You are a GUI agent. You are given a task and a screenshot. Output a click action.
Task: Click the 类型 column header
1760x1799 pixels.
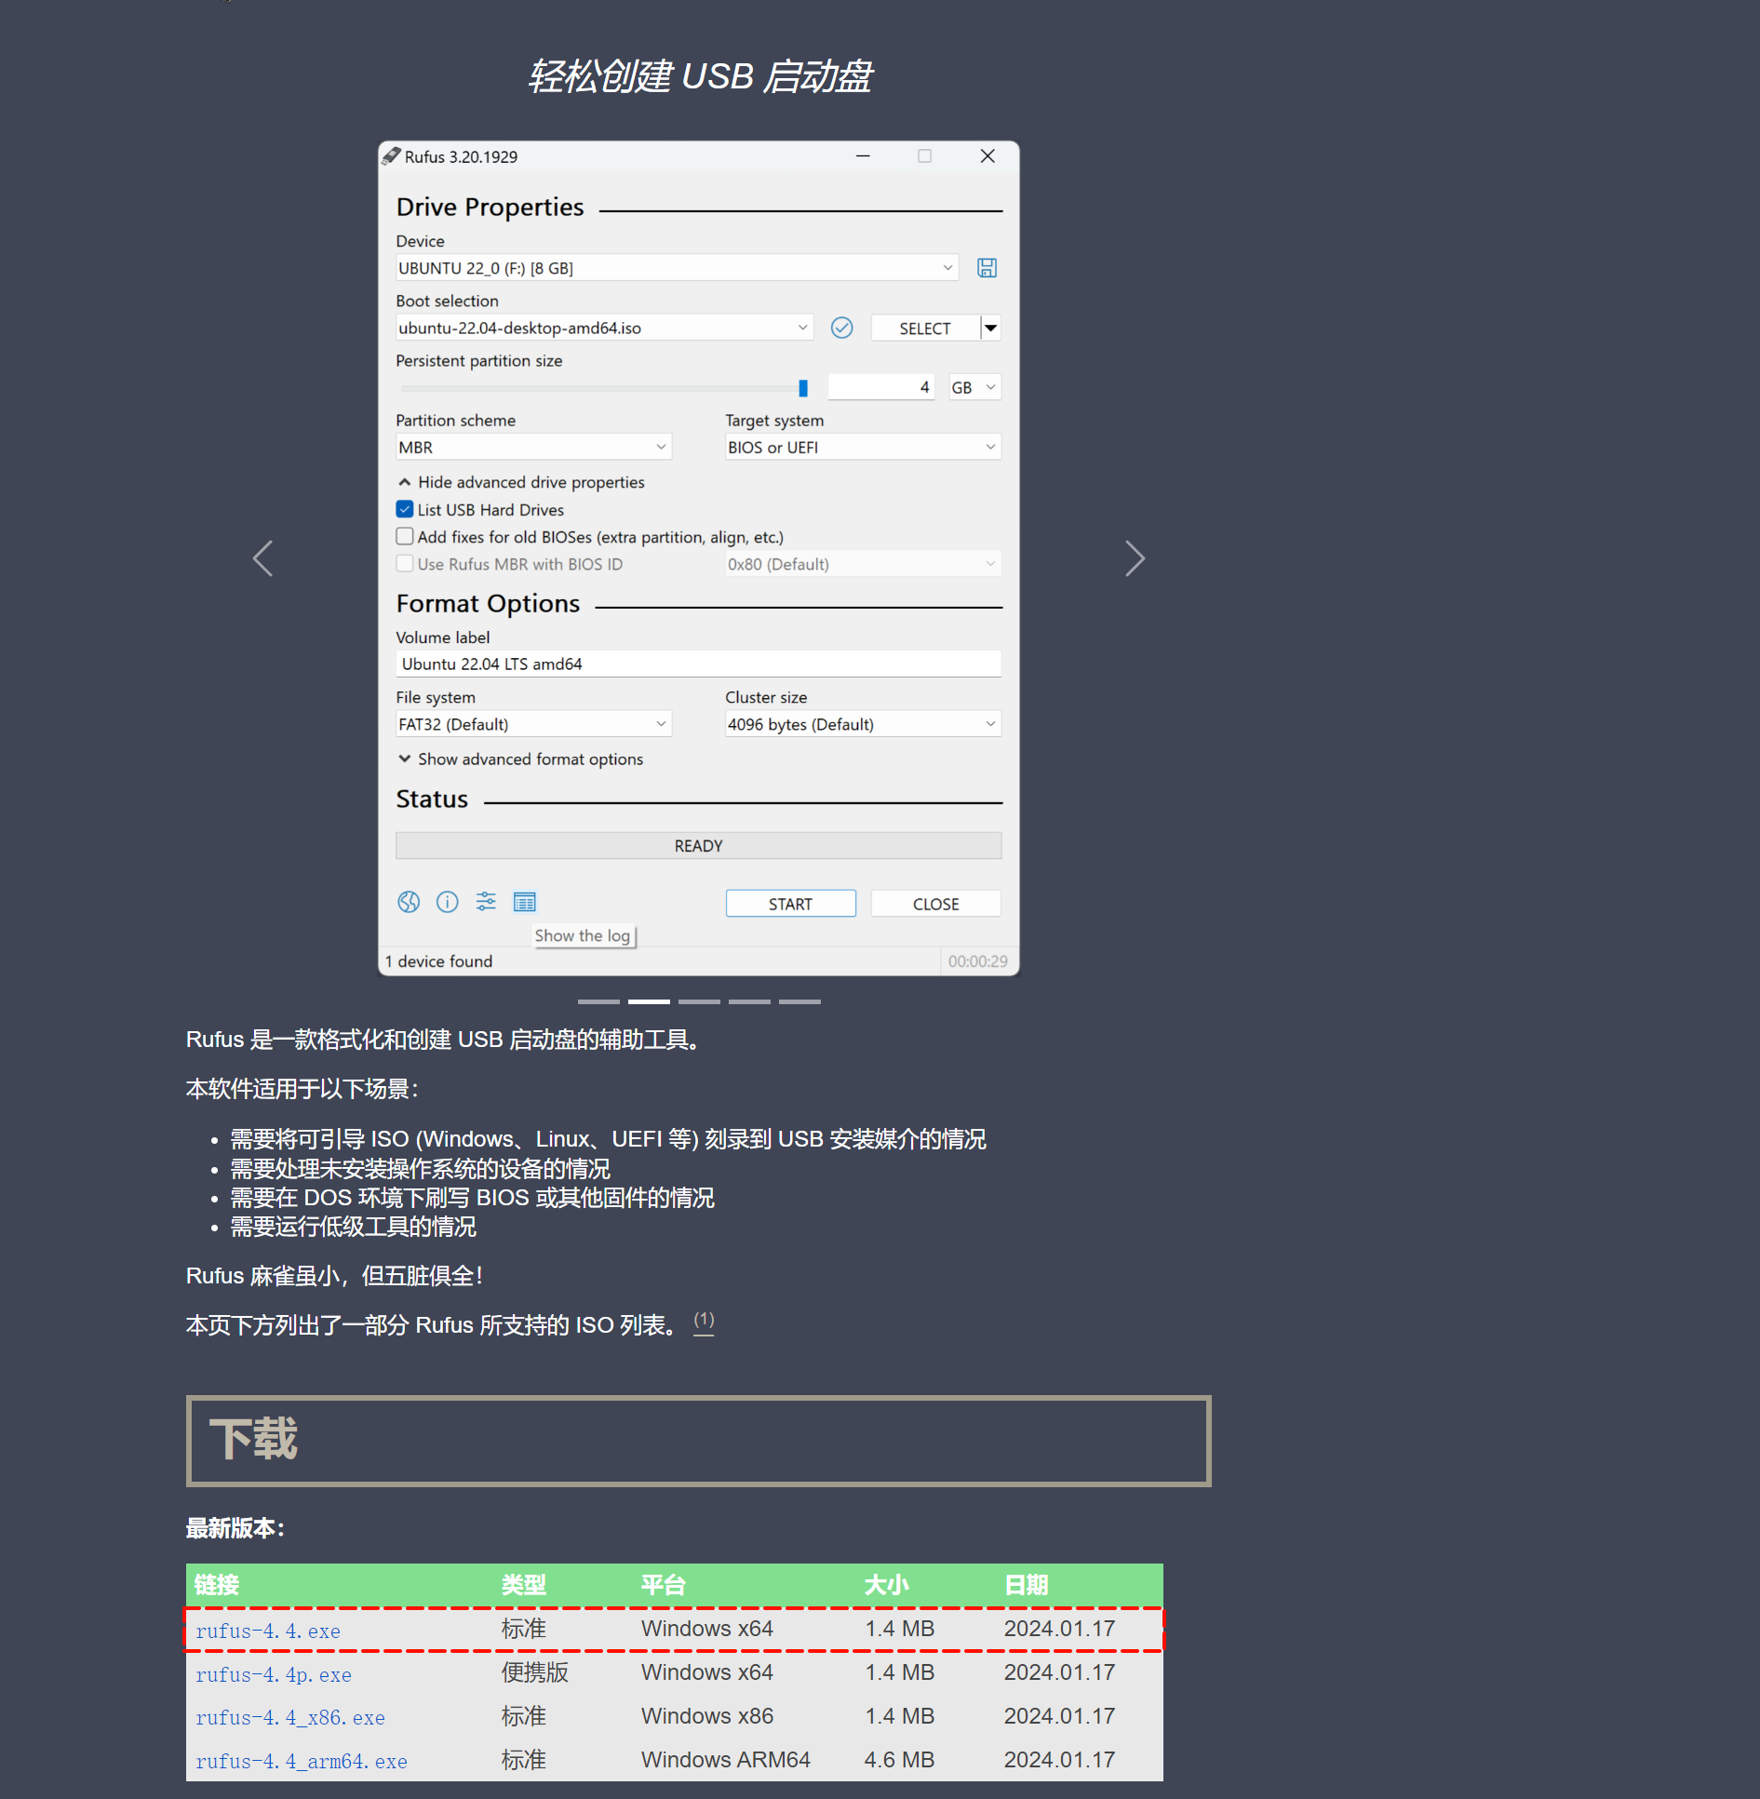pos(524,1585)
